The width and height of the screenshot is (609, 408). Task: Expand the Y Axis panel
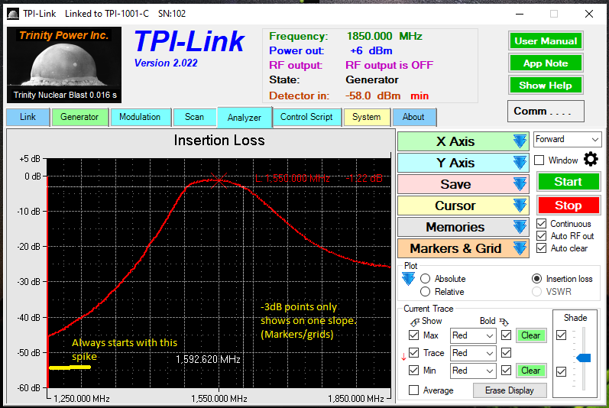[x=463, y=163]
